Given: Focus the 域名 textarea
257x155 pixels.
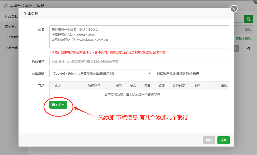Looking at the screenshot, I should point(139,37).
